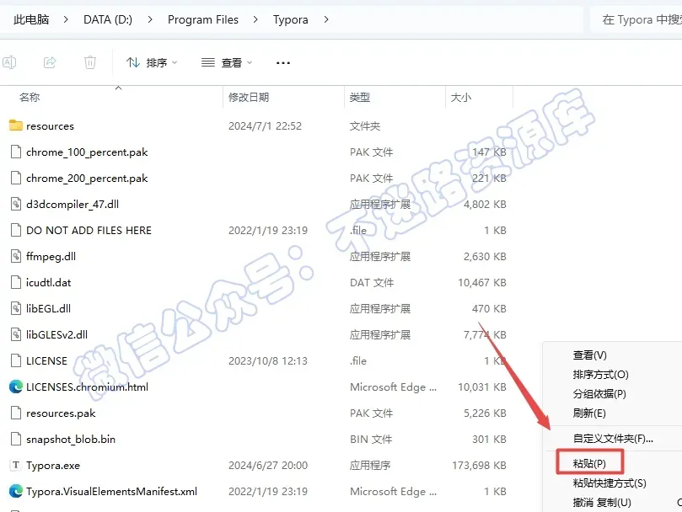Select DO NOT ADD FILES HERE icon
The image size is (682, 512).
(x=16, y=230)
